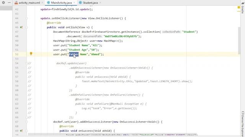Viewport: 245px width, 137px height.
Task: Click DocumentReference on line 47
Action: pyautogui.click(x=67, y=32)
